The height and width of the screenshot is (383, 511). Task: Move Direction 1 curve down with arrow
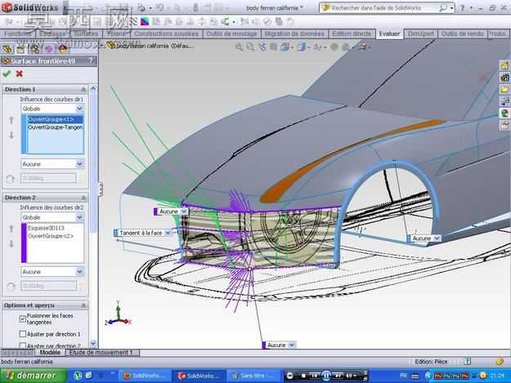(x=11, y=135)
